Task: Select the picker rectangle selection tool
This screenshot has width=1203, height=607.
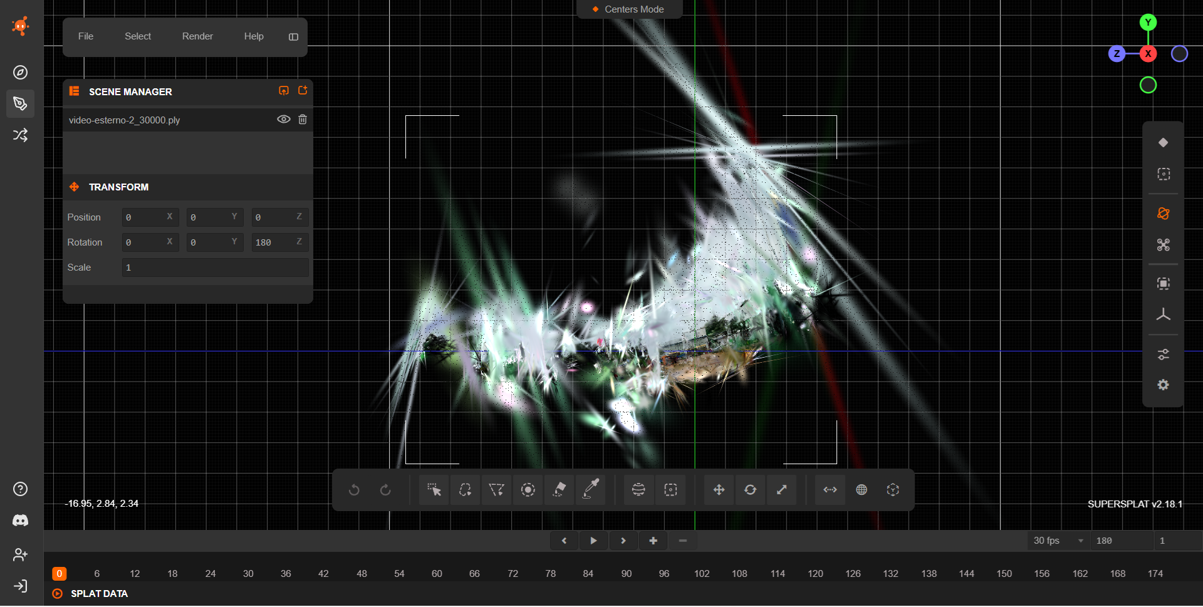Action: (x=434, y=490)
